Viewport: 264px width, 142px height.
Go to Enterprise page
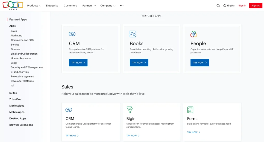52,6
